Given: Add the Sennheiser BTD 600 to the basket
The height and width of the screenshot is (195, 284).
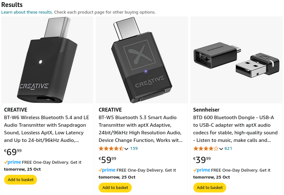Looking at the screenshot, I should (209, 187).
